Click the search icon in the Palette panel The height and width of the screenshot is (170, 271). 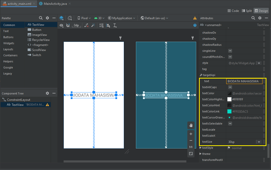point(41,18)
